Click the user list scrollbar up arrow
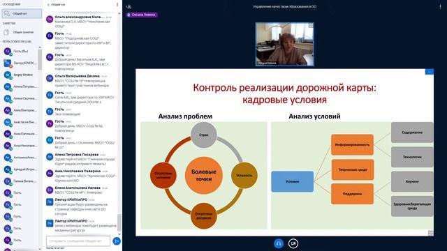The image size is (447, 251). (x=40, y=47)
